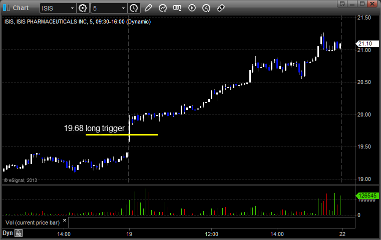Click the 21.00 price axis label
Screen dimensions: 381x240
364,50
